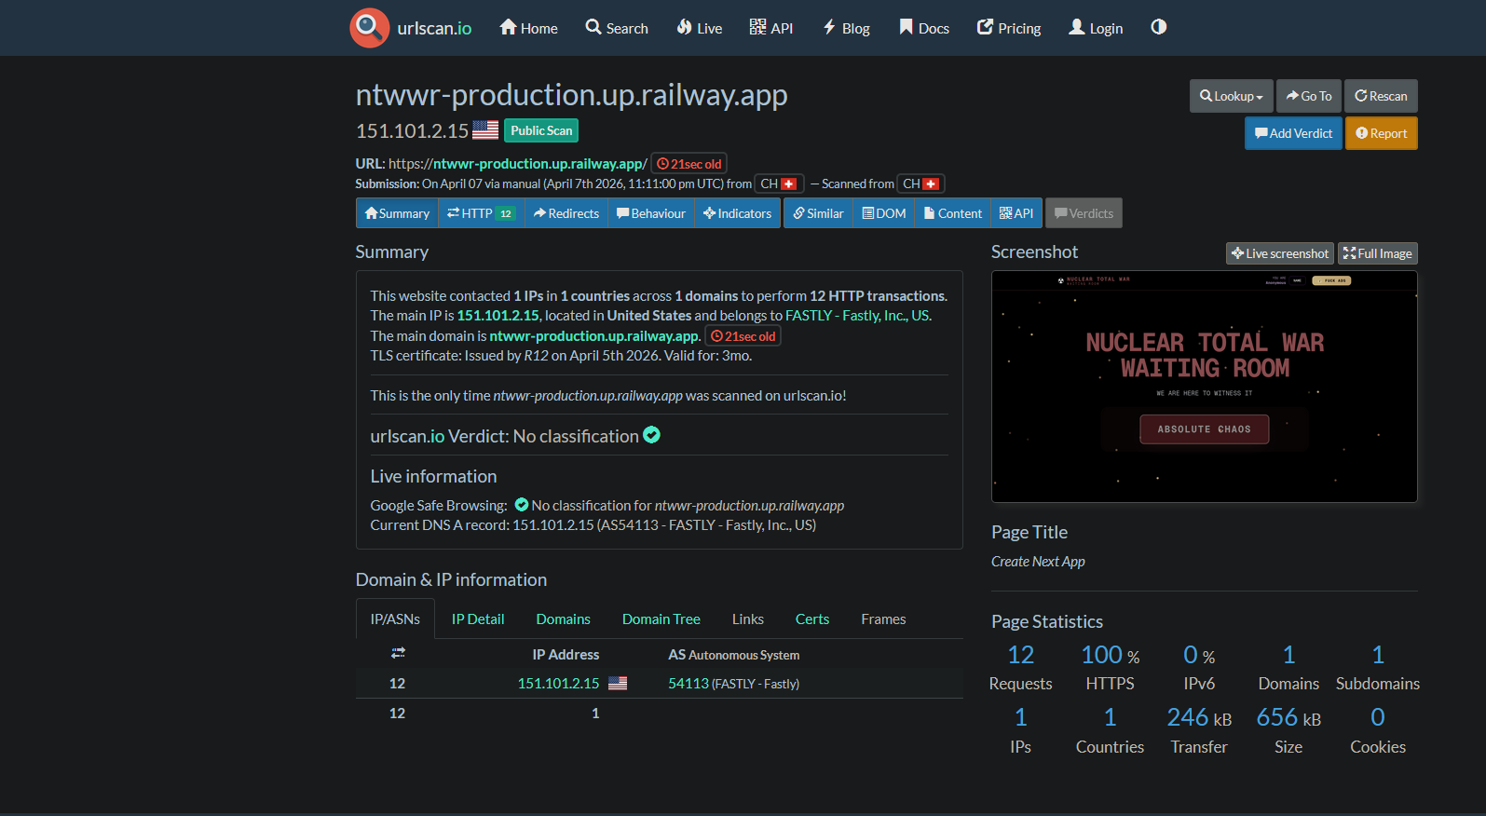Click the IP Address column header
Screen dimensions: 1486x816
(566, 655)
